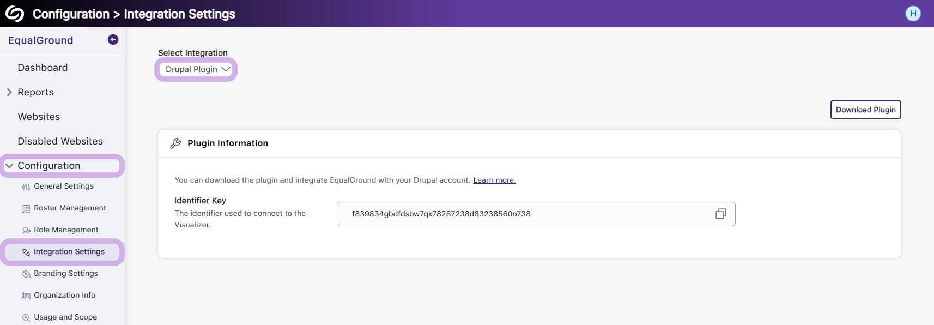Screen dimensions: 934x325
Task: Collapse the Configuration section chevron
Action: pos(9,166)
